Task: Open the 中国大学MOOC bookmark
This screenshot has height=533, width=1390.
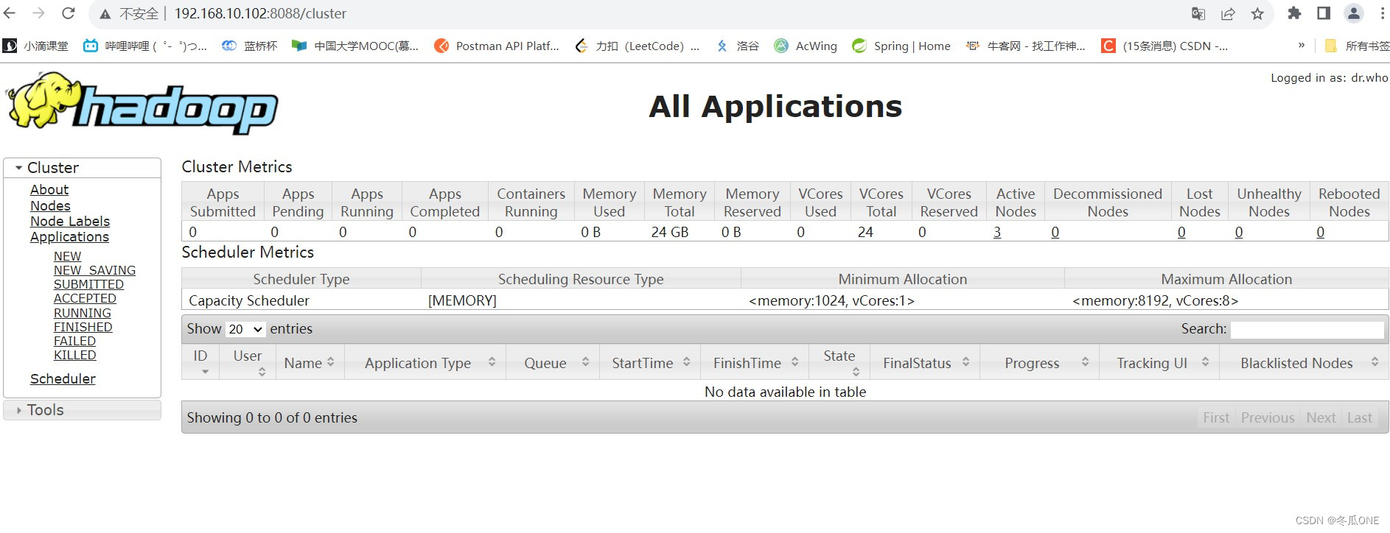Action: click(x=355, y=46)
